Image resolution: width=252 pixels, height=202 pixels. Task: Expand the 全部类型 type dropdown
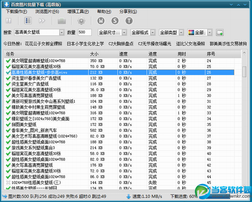181,33
